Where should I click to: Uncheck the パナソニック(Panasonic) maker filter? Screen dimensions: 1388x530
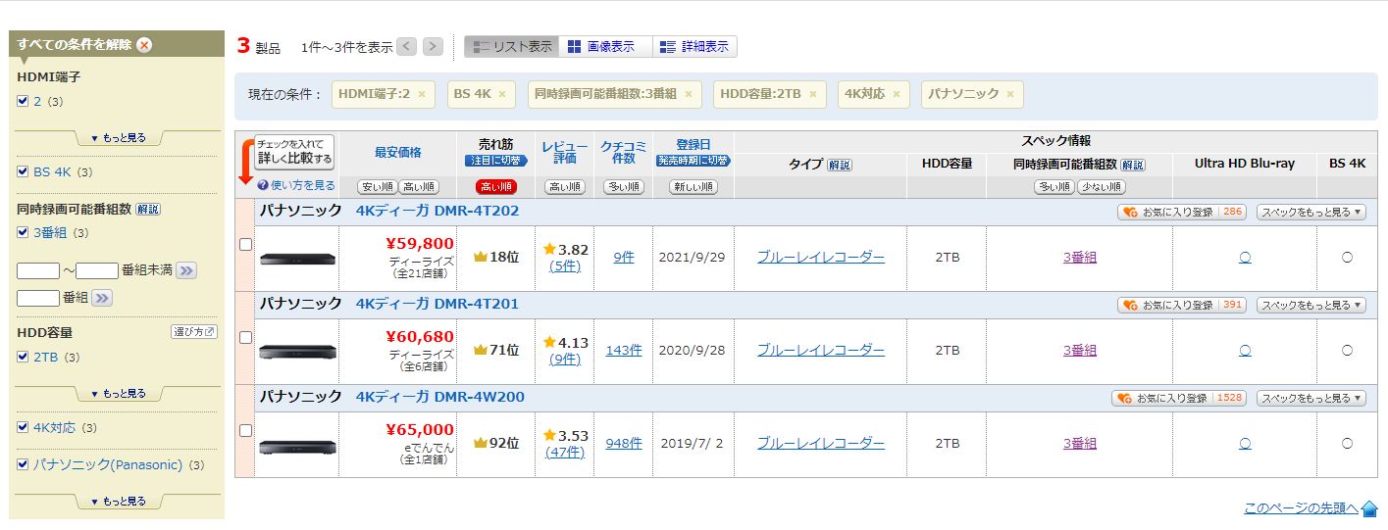(24, 464)
